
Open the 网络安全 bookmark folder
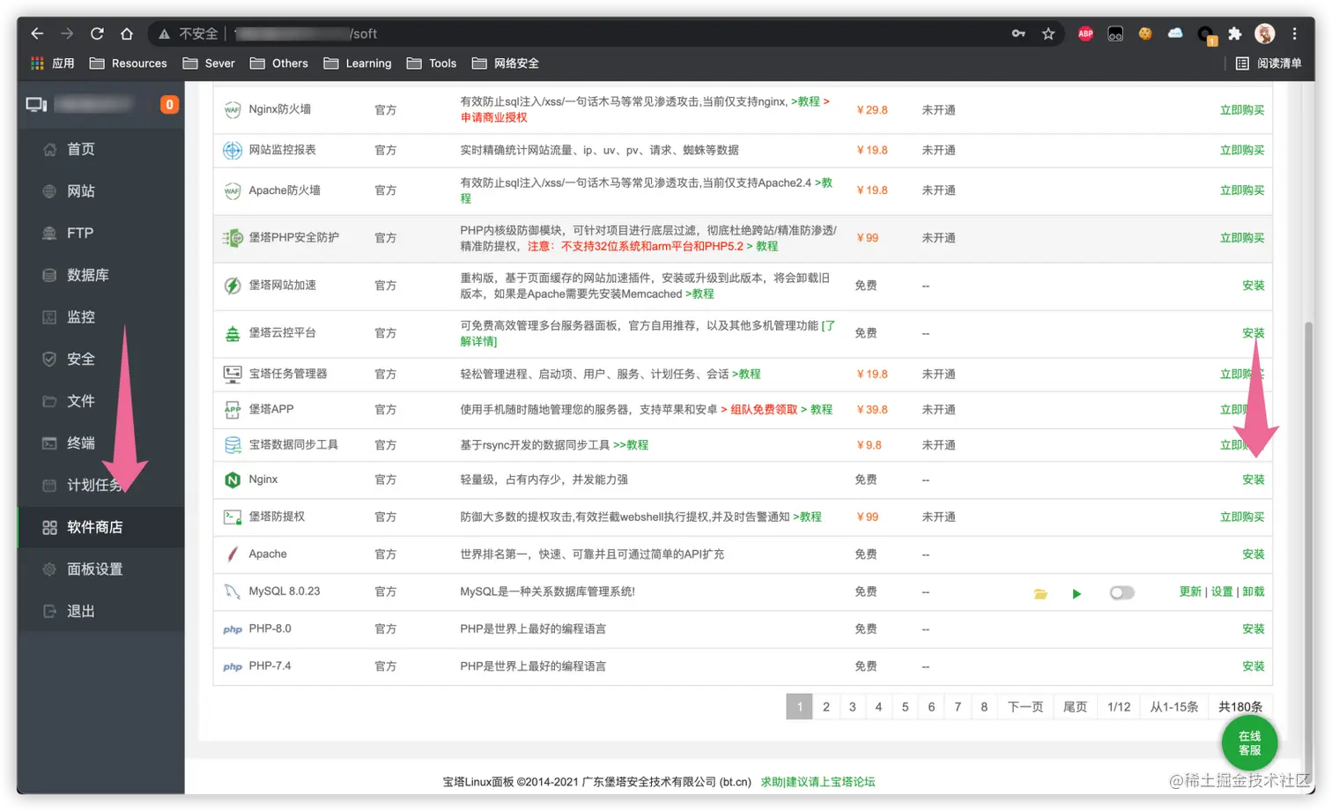[505, 63]
